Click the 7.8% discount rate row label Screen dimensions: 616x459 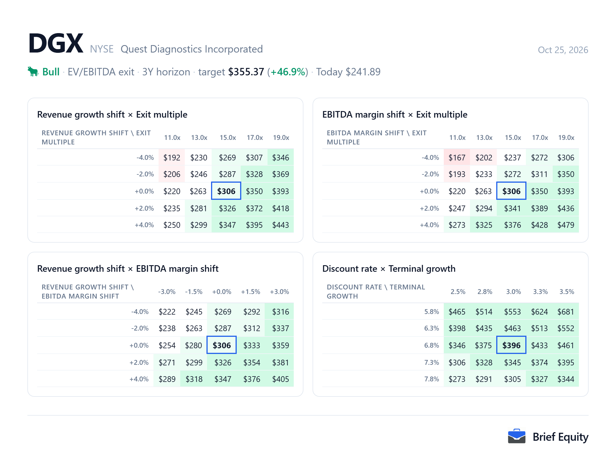click(431, 379)
